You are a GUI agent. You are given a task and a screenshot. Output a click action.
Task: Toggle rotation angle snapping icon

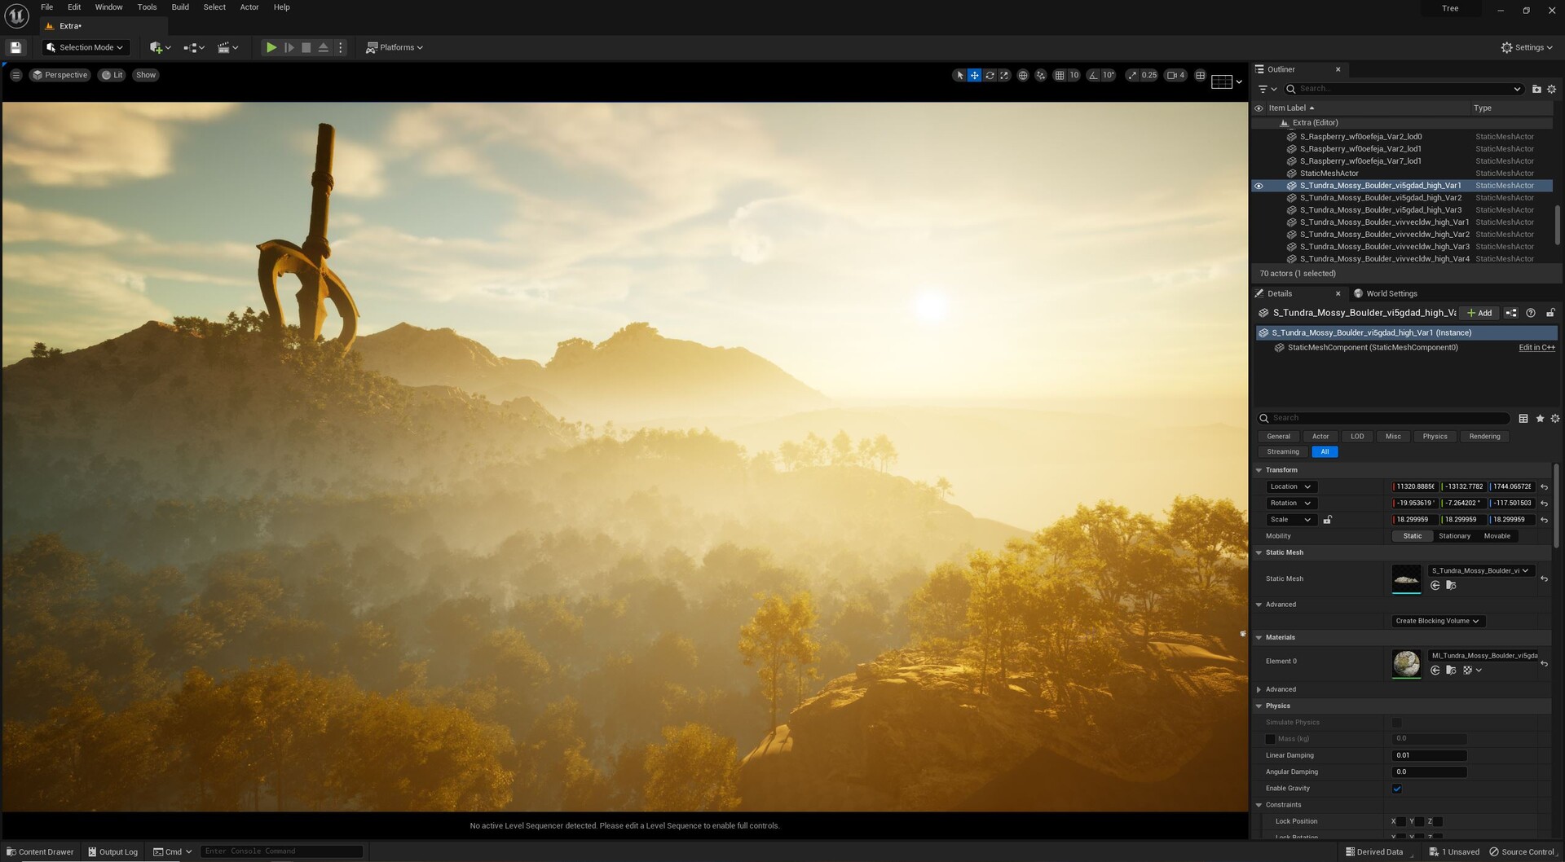(x=1093, y=75)
